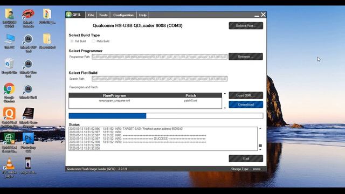This screenshot has width=345, height=194.
Task: Open This PC desktop icon
Action: pos(9,41)
